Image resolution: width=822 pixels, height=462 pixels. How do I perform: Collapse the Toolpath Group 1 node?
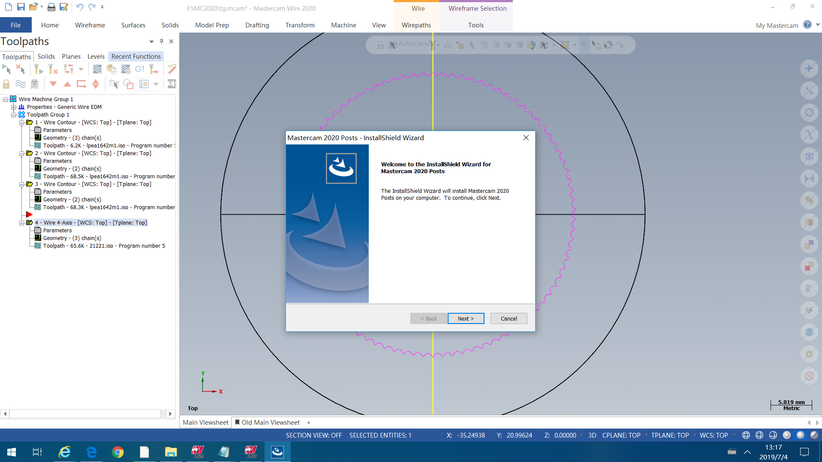(14, 115)
